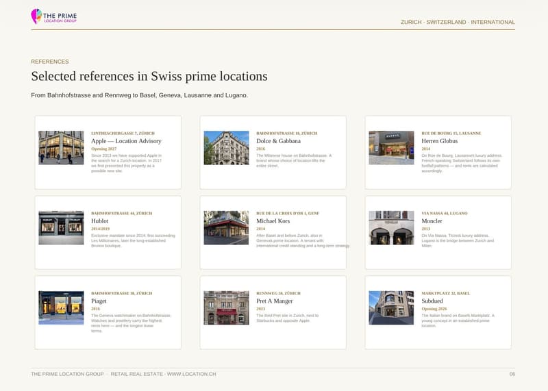This screenshot has width=548, height=391.
Task: Open the Herren Globus storefront photo
Action: coord(391,148)
